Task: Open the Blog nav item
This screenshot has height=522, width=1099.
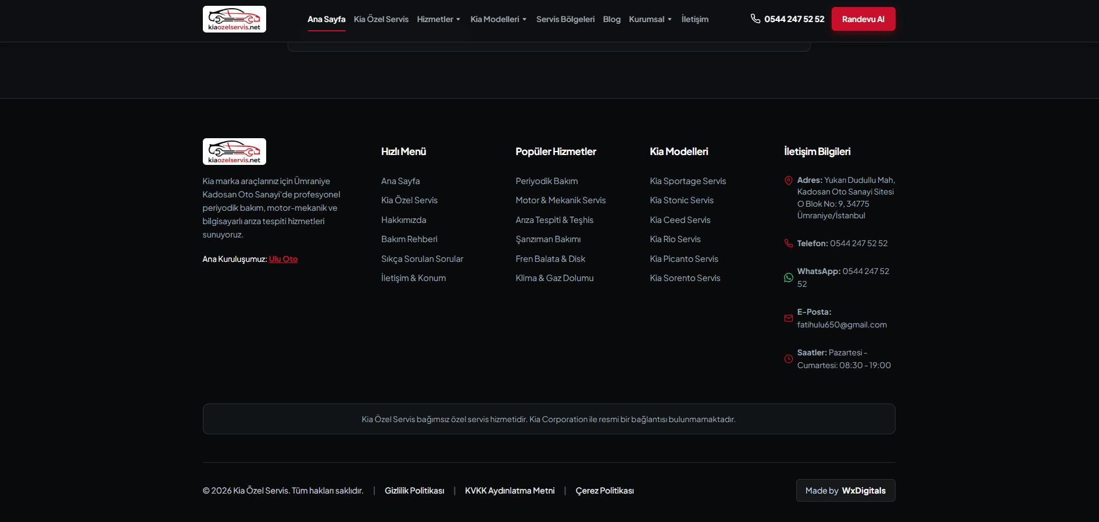Action: point(612,19)
